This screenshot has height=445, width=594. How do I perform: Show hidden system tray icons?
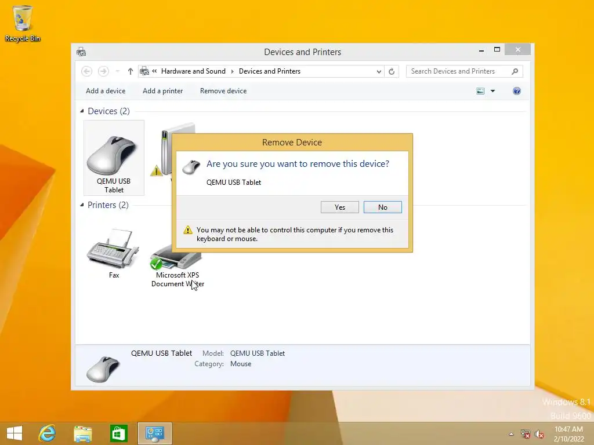pyautogui.click(x=511, y=434)
